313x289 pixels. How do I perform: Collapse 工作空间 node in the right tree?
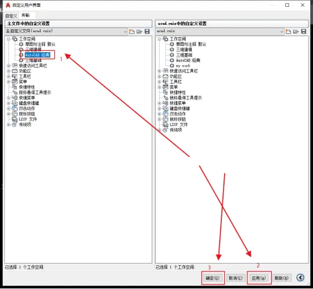pos(159,39)
